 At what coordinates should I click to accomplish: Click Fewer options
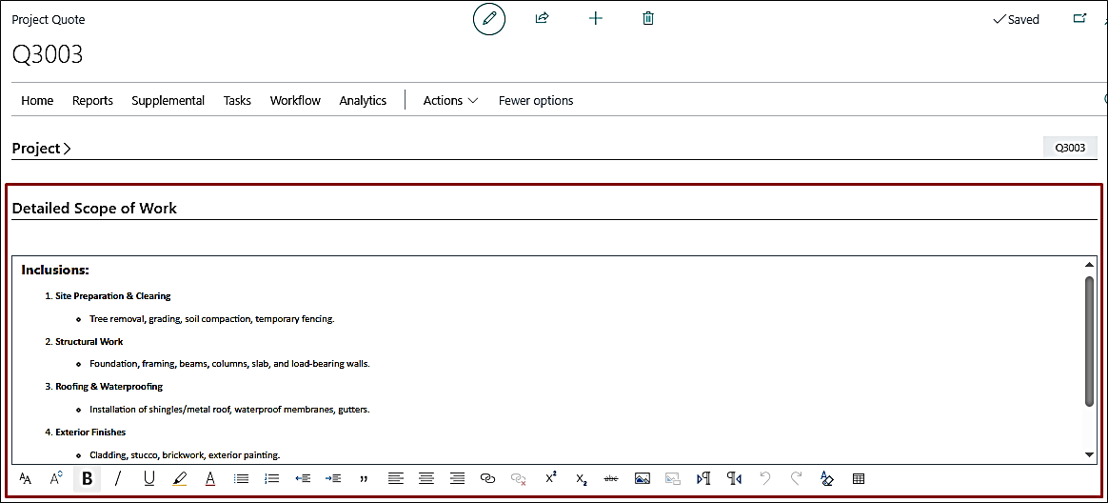536,100
